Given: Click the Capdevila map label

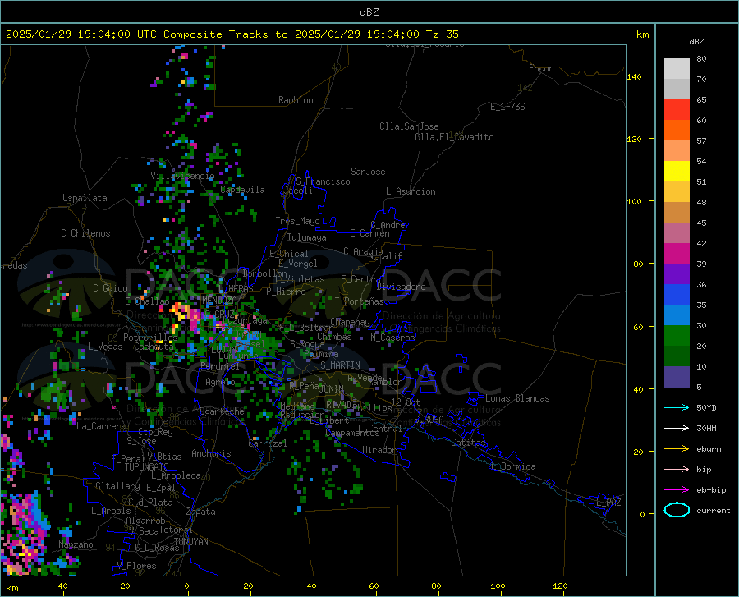Looking at the screenshot, I should (242, 190).
